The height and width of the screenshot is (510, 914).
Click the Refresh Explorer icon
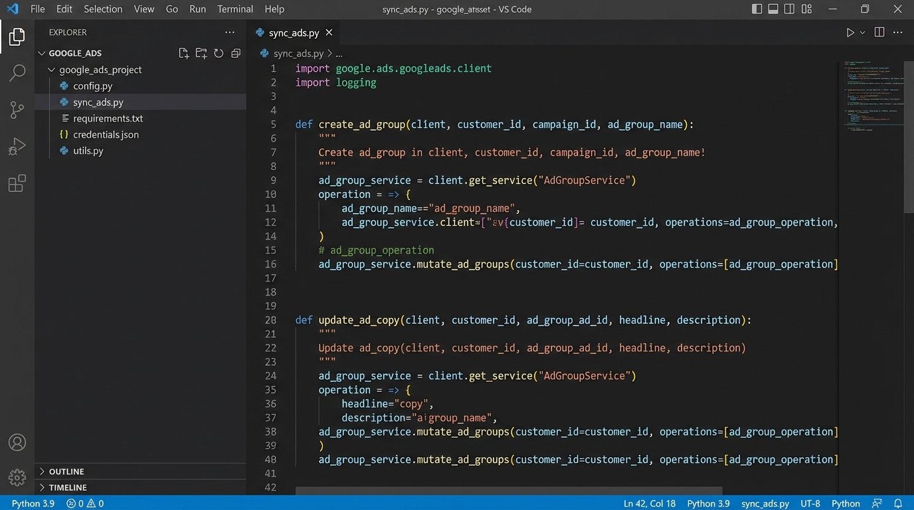219,53
